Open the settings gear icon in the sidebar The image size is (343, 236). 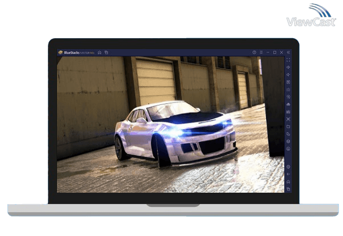tap(288, 167)
